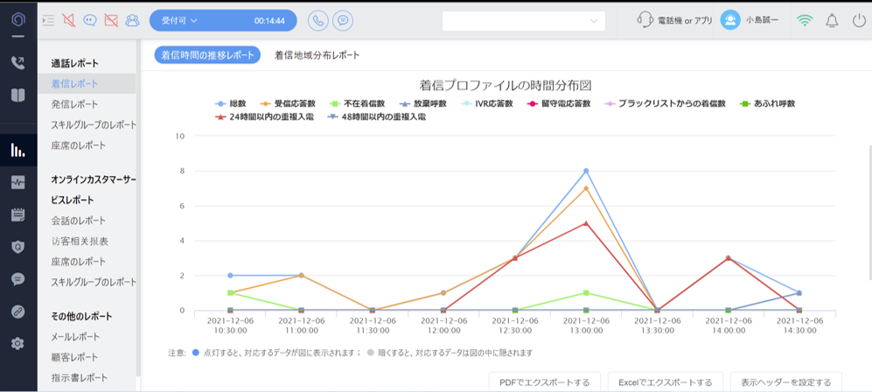872x392 pixels.
Task: Switch to 着信地域分布レポート tab
Action: point(317,55)
